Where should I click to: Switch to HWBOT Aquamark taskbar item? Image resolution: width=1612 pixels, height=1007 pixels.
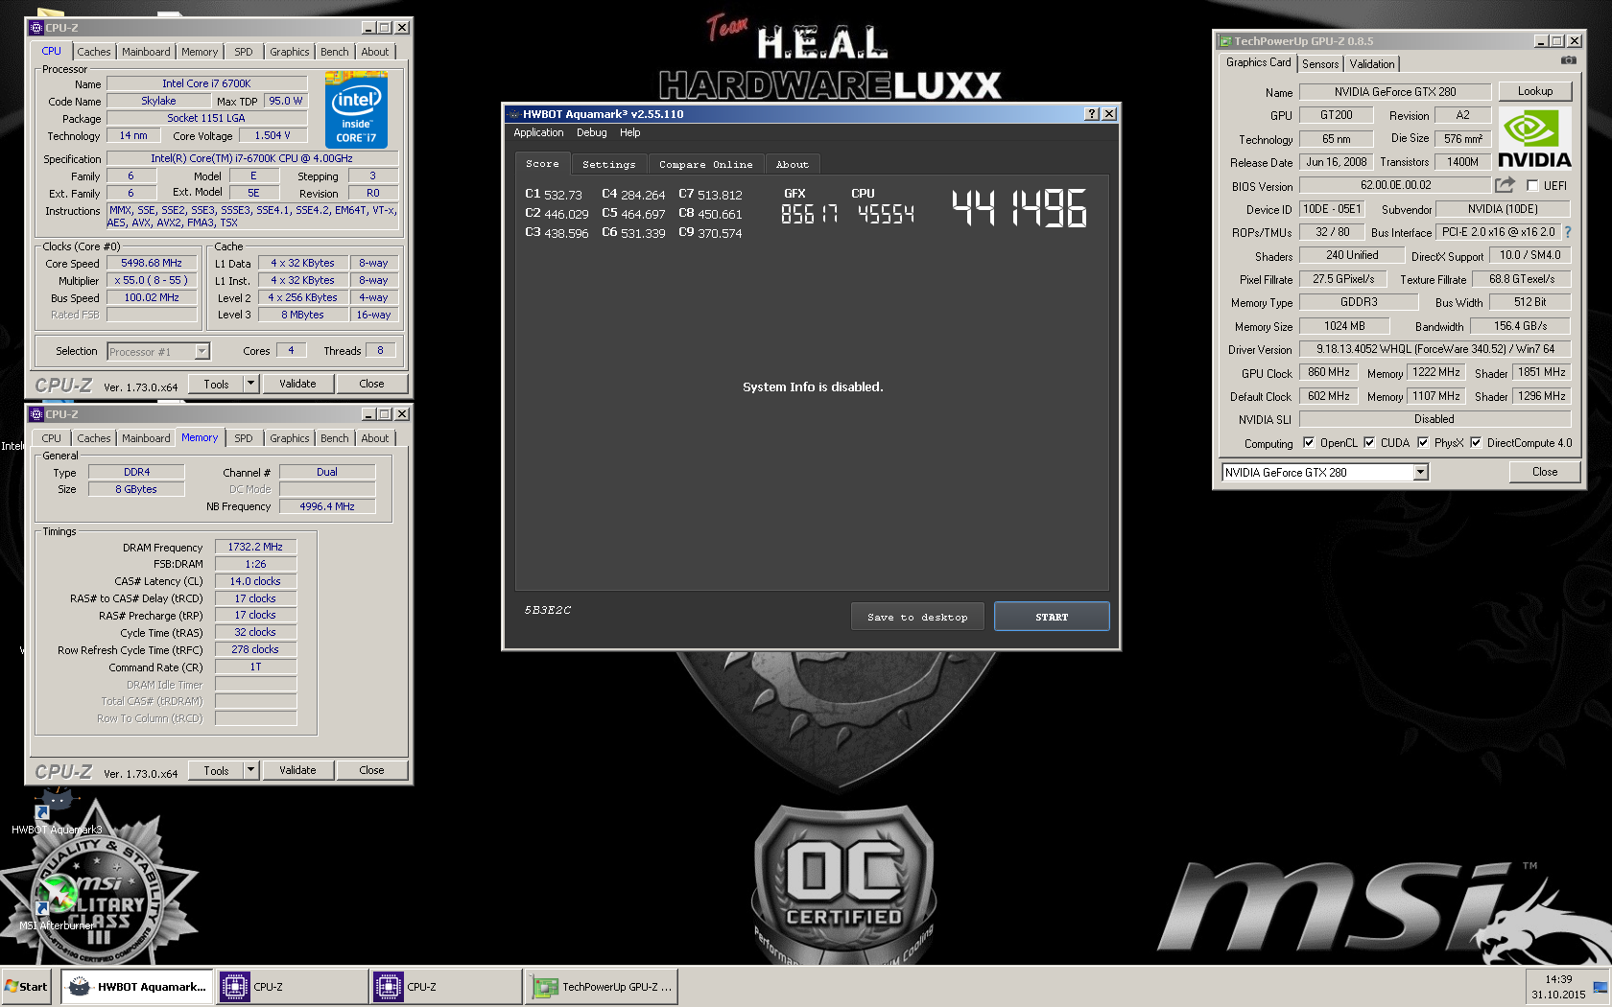pyautogui.click(x=136, y=986)
